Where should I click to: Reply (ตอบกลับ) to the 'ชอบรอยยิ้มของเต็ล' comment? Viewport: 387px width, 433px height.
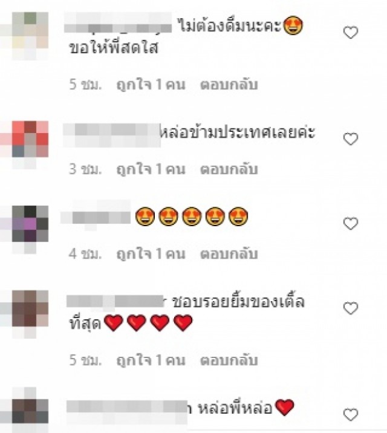229,360
